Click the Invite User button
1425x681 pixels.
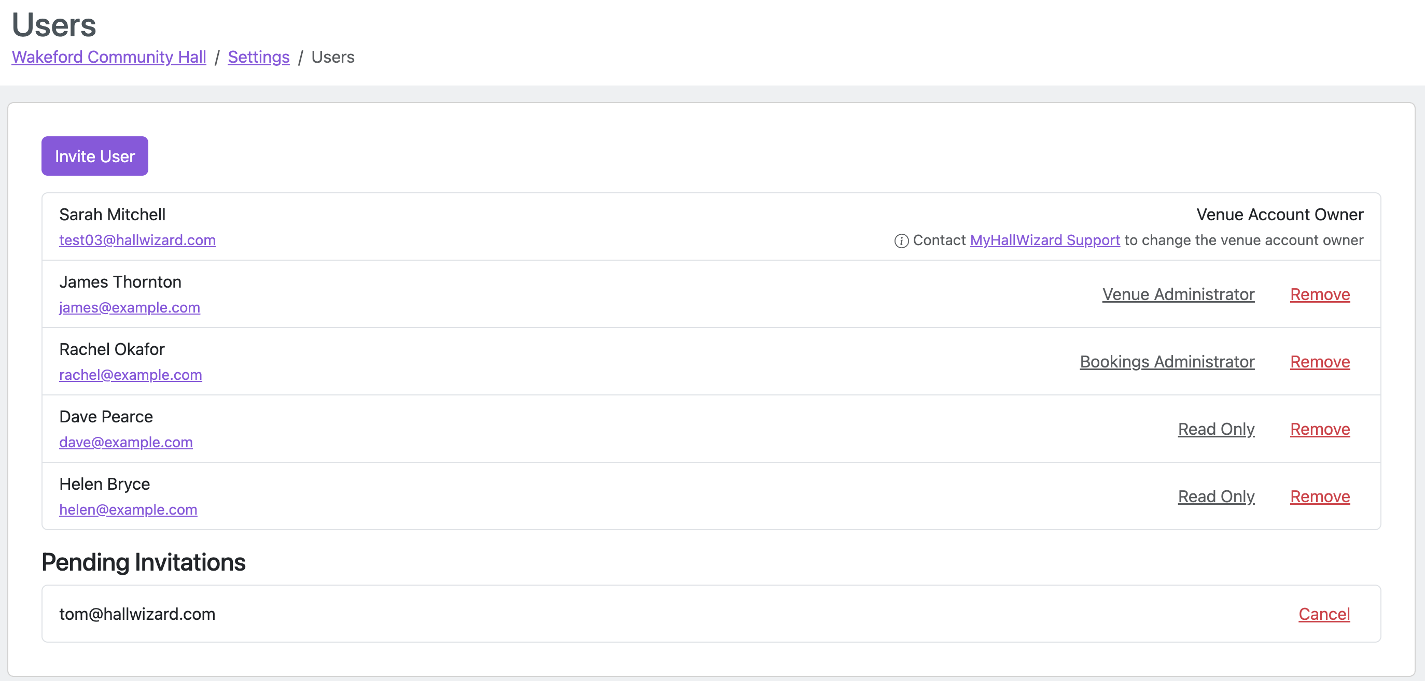pos(94,155)
